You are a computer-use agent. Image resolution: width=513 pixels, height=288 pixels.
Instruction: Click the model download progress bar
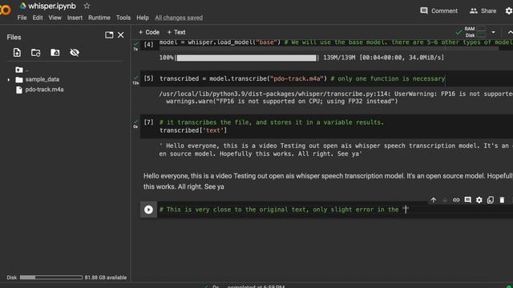(247, 58)
